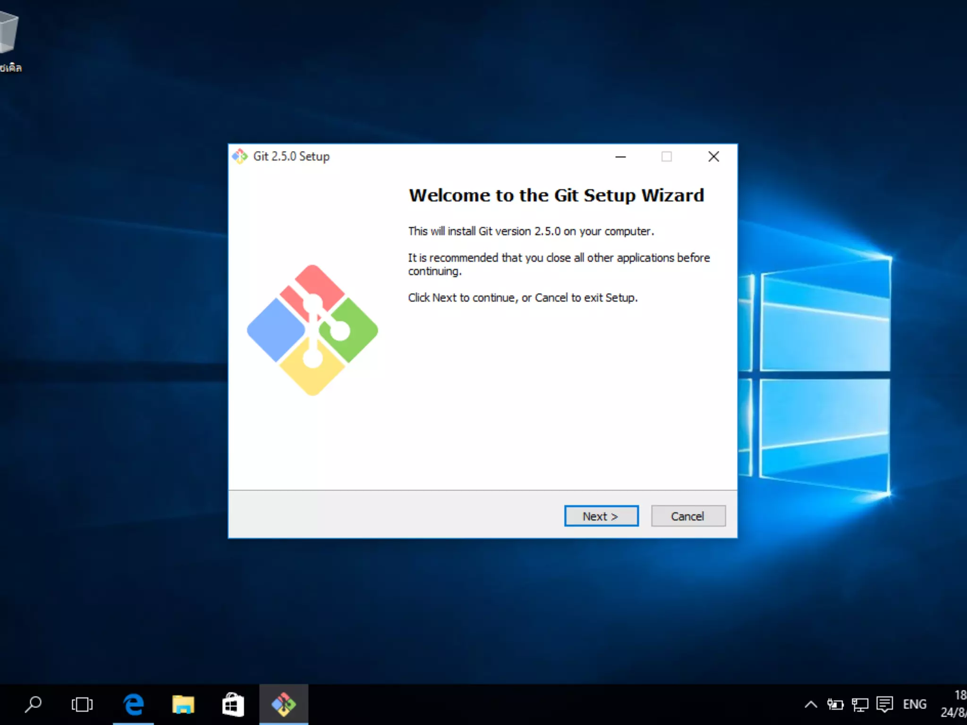Open File Explorer from the taskbar
The image size is (967, 725).
[x=183, y=704]
